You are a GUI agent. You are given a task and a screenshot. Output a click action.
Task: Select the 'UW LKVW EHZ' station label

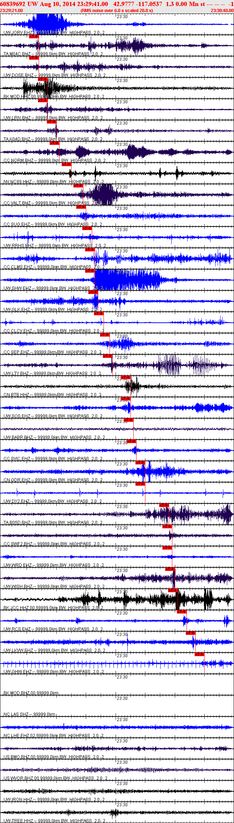[x=18, y=650]
